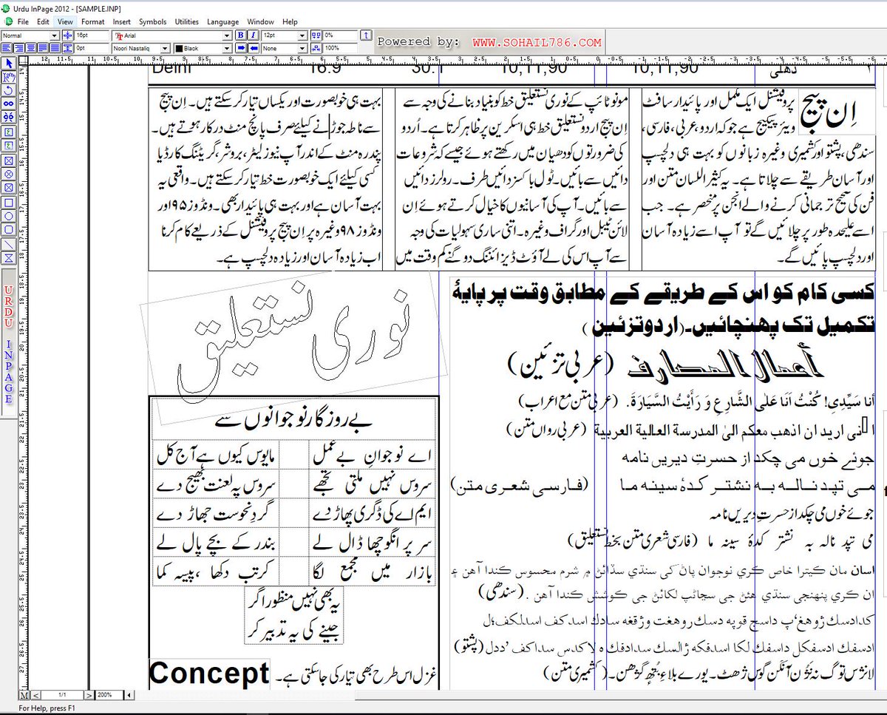887x715 pixels.
Task: Open the Insert menu
Action: (122, 22)
